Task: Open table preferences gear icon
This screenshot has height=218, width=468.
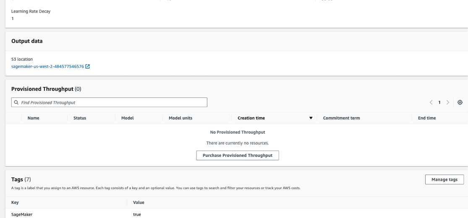Action: (460, 103)
